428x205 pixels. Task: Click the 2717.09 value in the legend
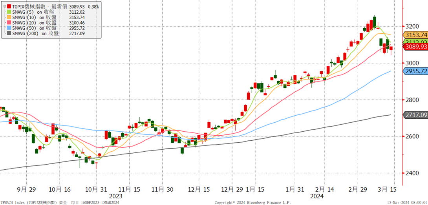[77, 34]
